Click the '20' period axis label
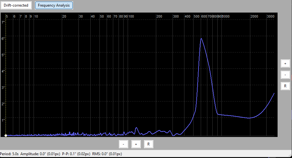 tap(64, 16)
